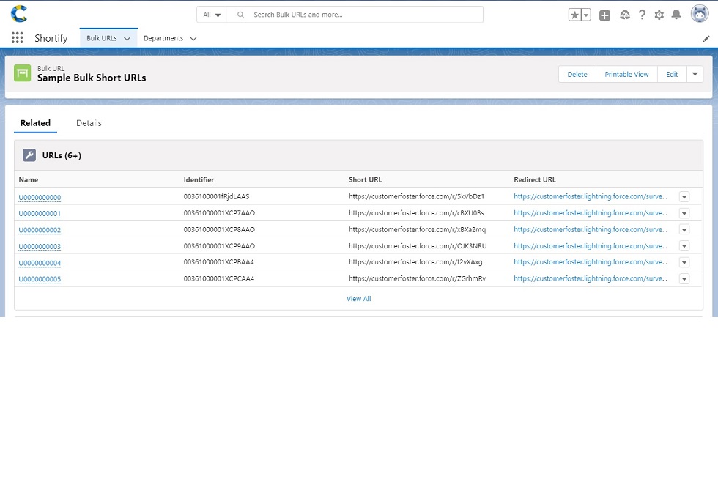Open the Global Actions plus icon

click(604, 15)
